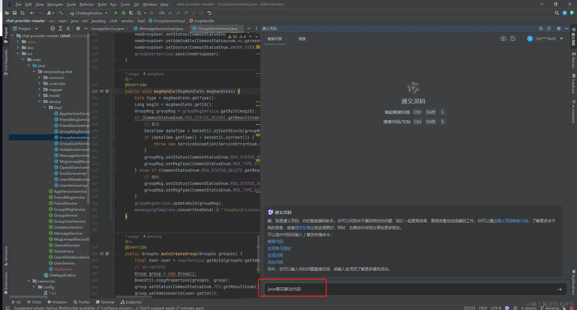The height and width of the screenshot is (310, 577).
Task: Open Tongyi Lingma help question icon
Action: tap(549, 28)
